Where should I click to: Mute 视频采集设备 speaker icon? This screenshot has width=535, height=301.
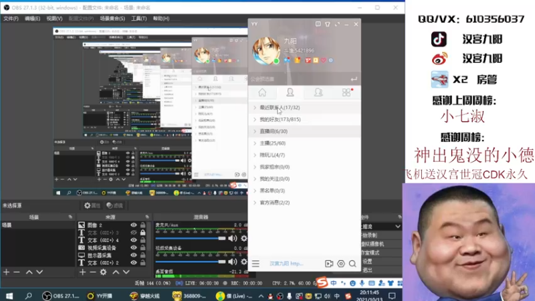tap(233, 262)
